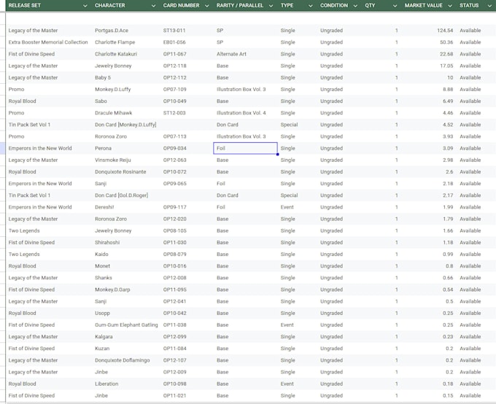This screenshot has height=404, width=496.
Task: Select the Gum-Gum Elephant Gatling cell
Action: point(126,325)
